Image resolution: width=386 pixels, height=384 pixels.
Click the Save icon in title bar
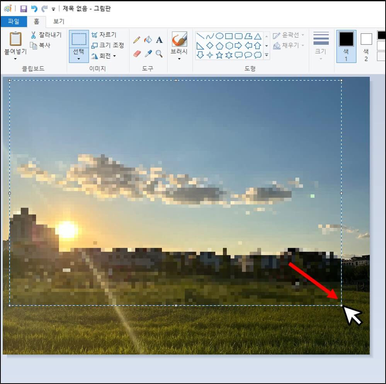[x=24, y=9]
